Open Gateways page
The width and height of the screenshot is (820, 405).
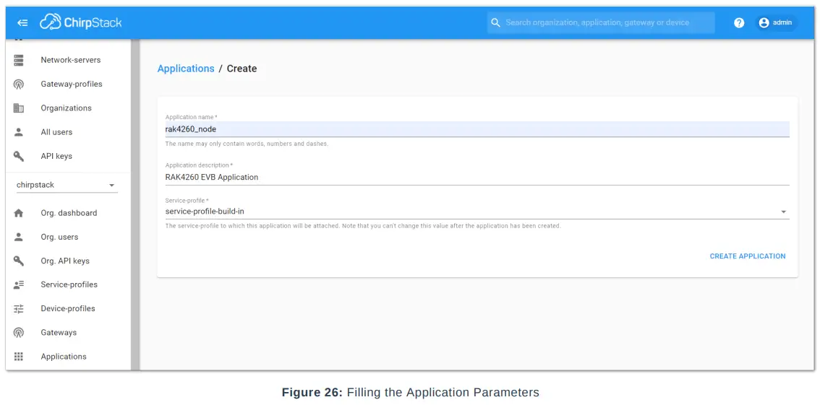(59, 333)
